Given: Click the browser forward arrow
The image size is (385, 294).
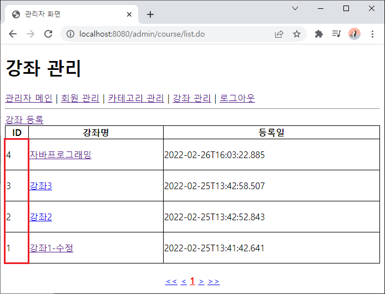Looking at the screenshot, I should point(31,34).
